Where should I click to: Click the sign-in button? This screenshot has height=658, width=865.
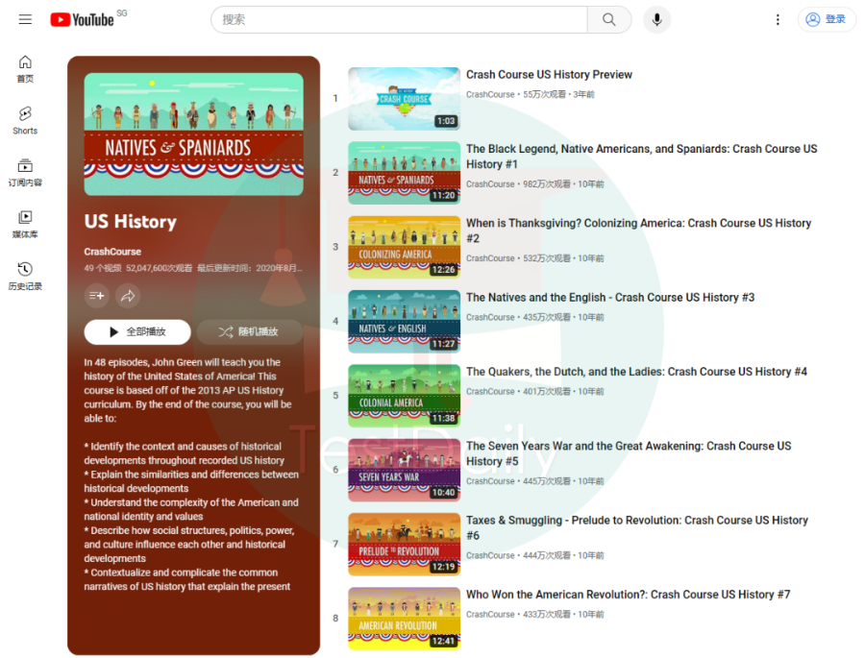pos(827,19)
